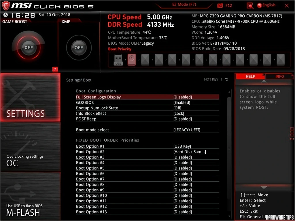
Task: Select the Boot Option #13 row
Action: (147, 212)
